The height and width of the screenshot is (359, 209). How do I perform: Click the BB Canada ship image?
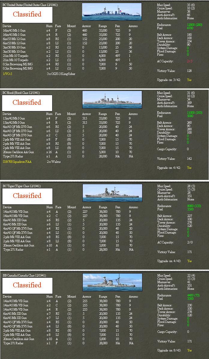click(112, 282)
